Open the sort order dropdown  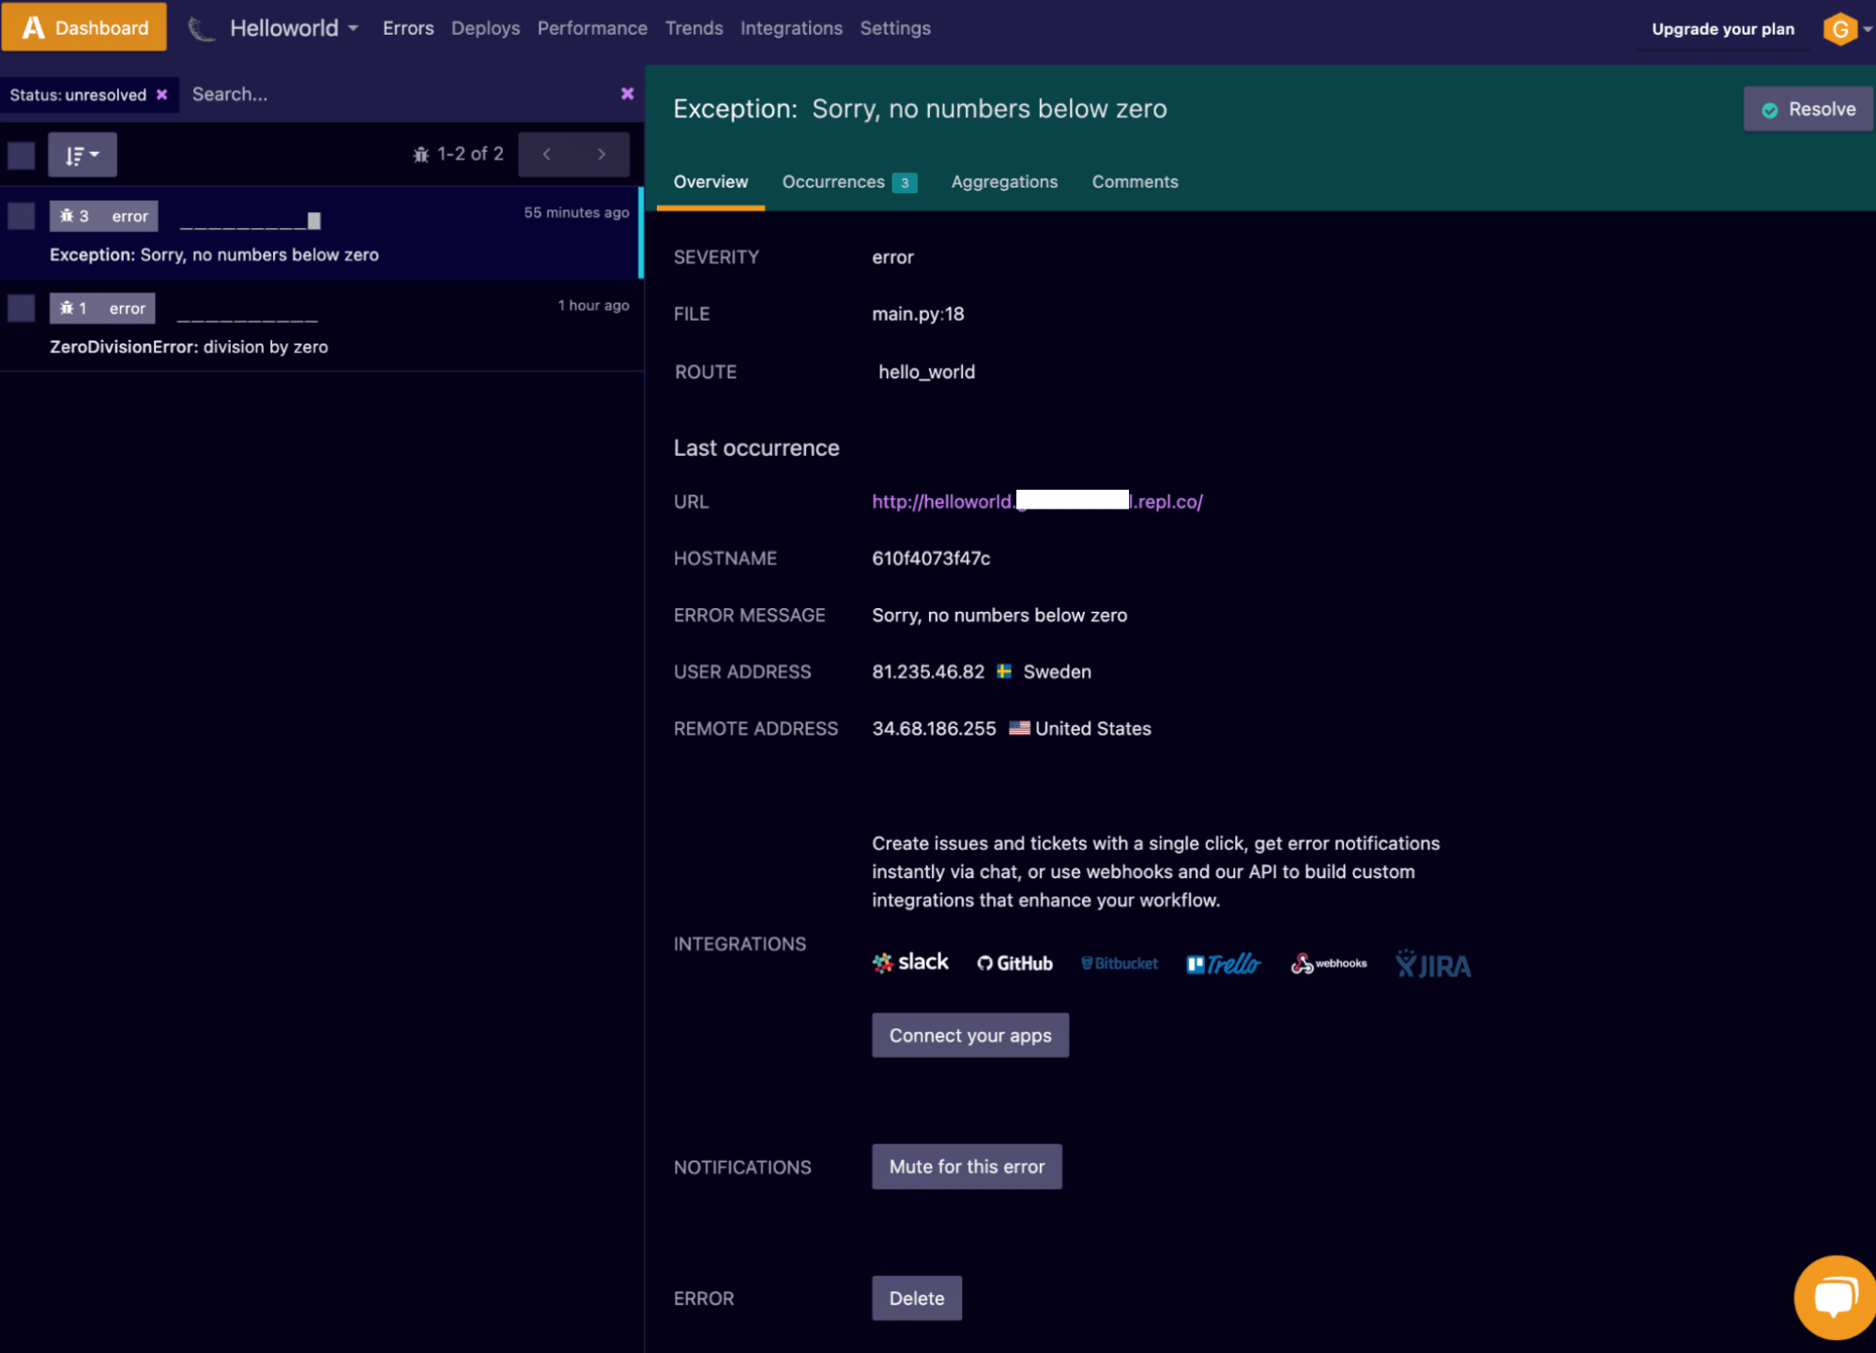82,154
